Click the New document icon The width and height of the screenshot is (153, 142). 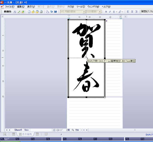coord(29,12)
